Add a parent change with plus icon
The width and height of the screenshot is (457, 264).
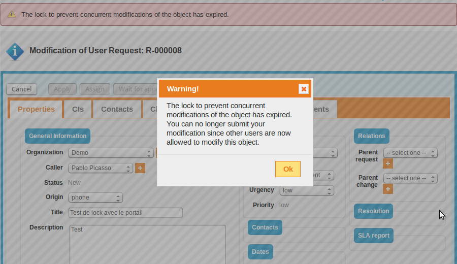pos(387,189)
